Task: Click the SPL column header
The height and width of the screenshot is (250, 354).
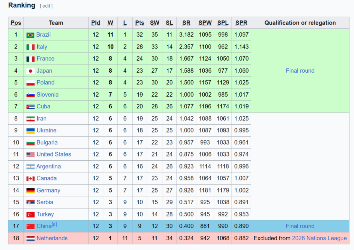Action: 223,23
